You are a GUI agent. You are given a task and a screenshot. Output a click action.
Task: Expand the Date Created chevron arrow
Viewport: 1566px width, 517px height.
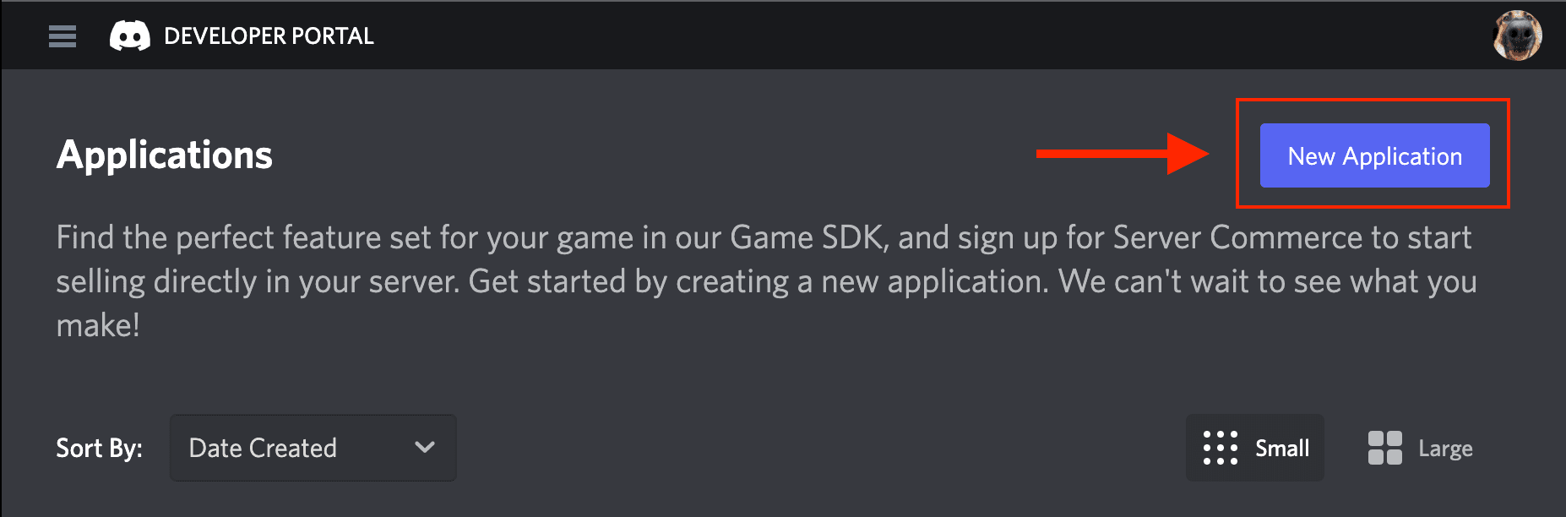[x=425, y=447]
